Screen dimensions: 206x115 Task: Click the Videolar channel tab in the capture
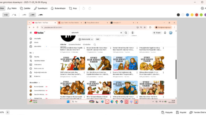point(63,45)
